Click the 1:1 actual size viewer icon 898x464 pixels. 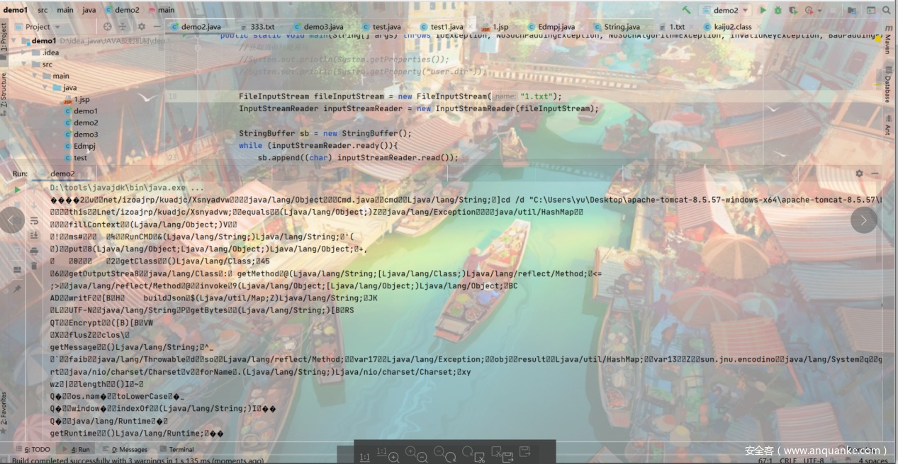pos(364,456)
